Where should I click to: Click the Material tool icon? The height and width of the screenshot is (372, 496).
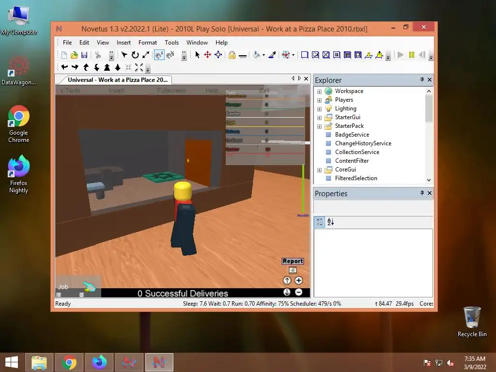click(x=286, y=55)
